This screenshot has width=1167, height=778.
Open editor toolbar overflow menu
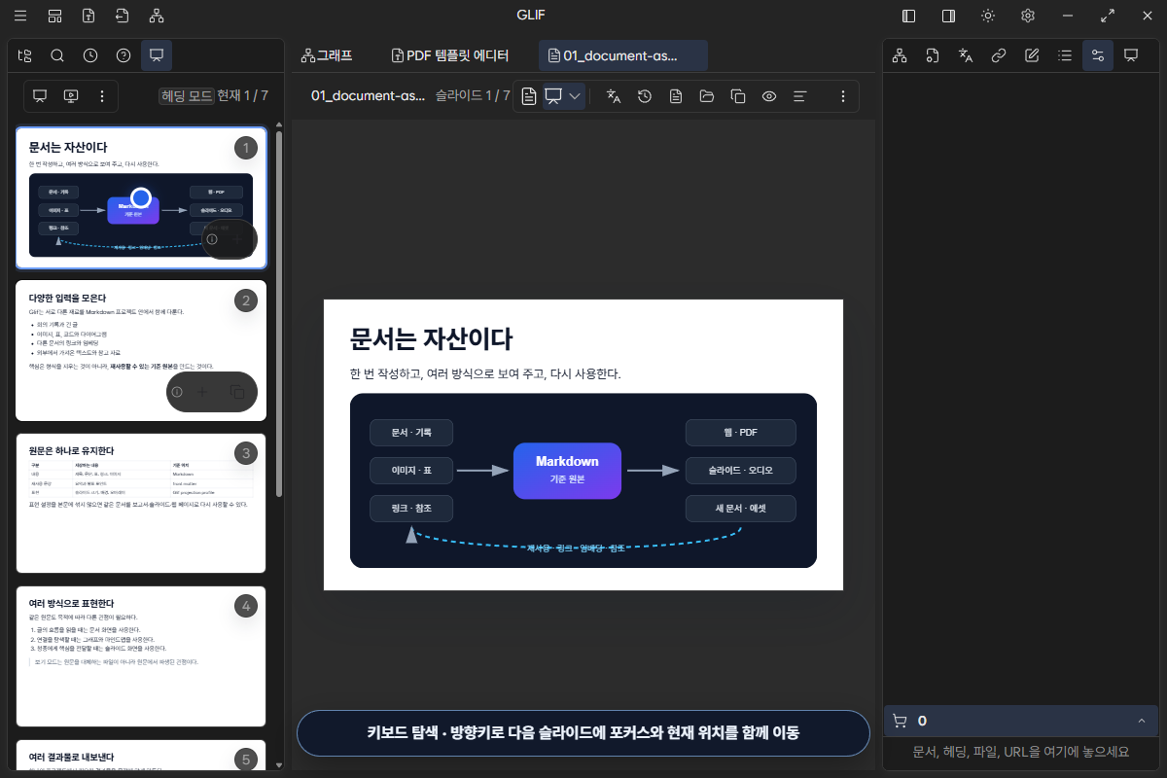point(843,96)
